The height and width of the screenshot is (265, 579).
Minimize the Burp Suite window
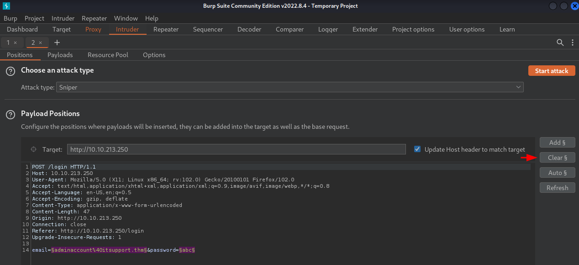(553, 6)
